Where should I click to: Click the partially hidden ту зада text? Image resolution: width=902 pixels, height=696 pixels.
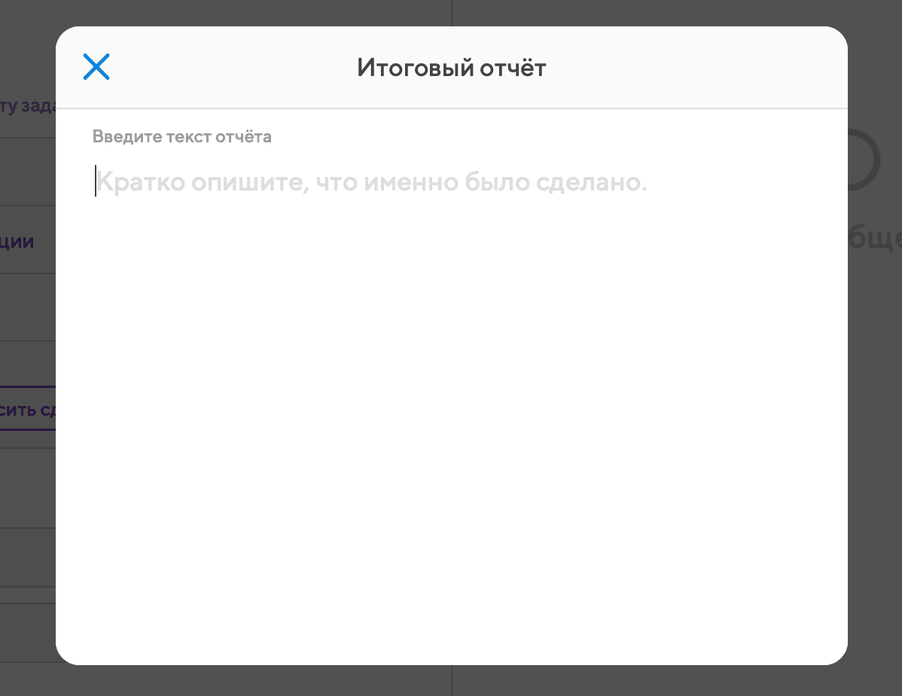click(28, 106)
